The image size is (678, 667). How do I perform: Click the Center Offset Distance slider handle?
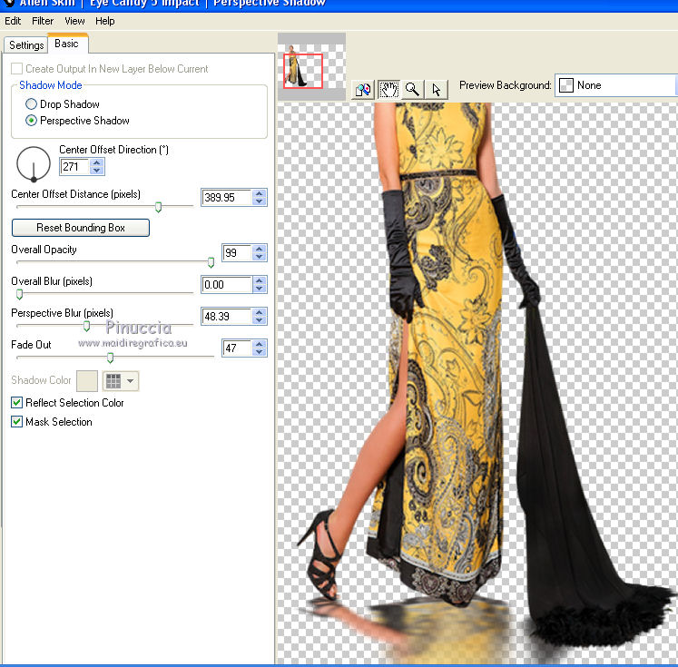tap(158, 207)
